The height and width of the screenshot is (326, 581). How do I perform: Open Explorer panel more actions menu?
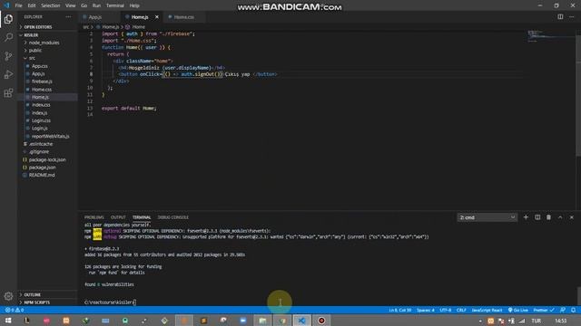click(x=68, y=16)
